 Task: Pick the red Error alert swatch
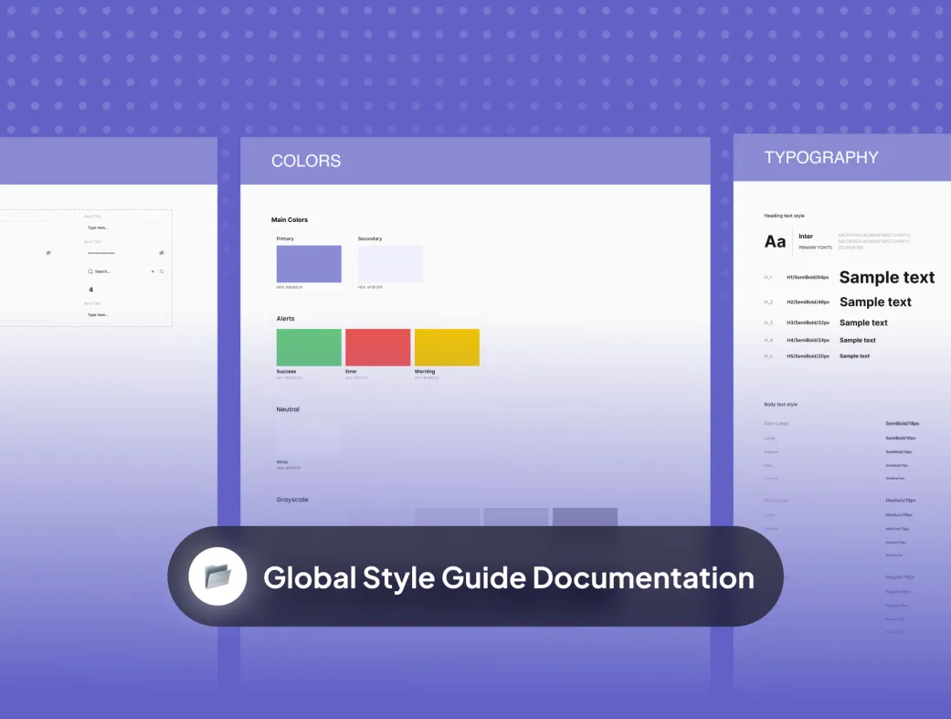tap(377, 348)
